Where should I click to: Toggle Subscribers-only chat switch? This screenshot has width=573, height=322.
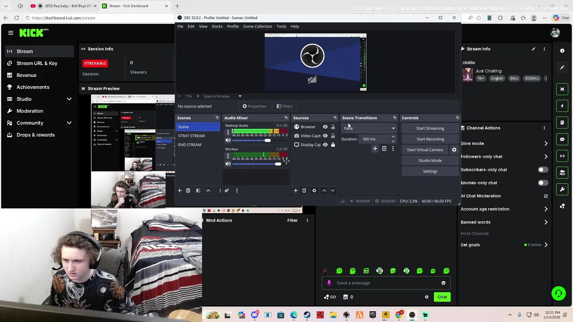pos(543,169)
